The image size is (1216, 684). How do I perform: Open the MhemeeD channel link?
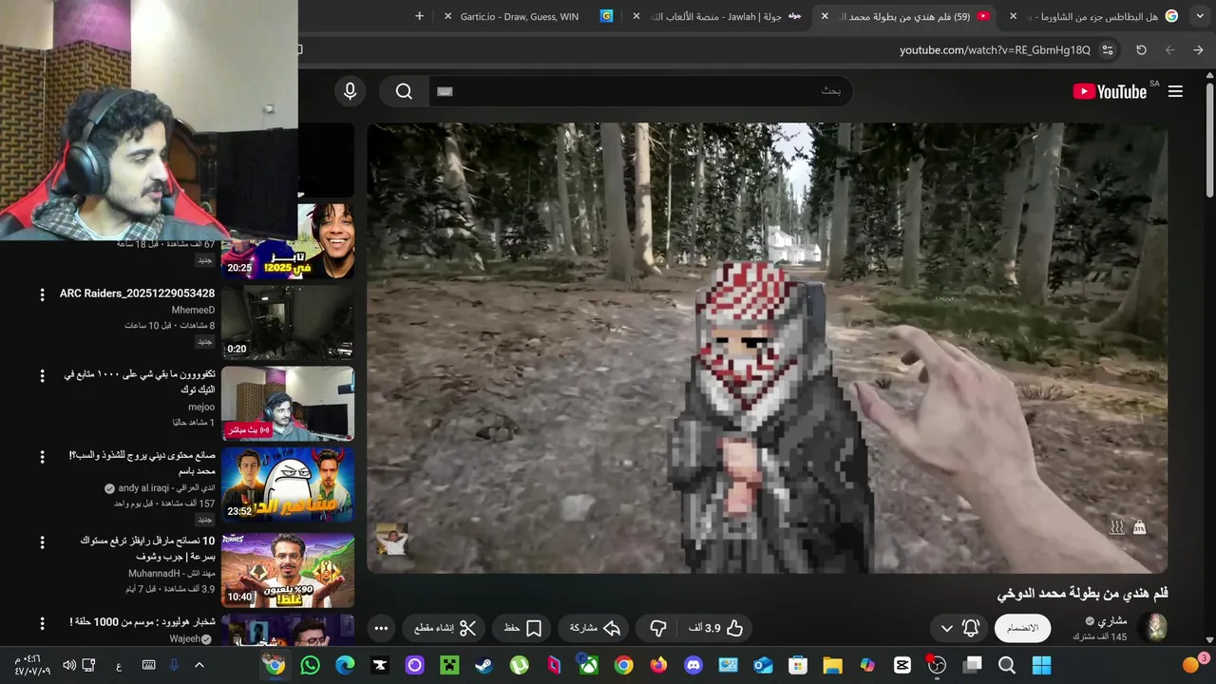click(193, 310)
